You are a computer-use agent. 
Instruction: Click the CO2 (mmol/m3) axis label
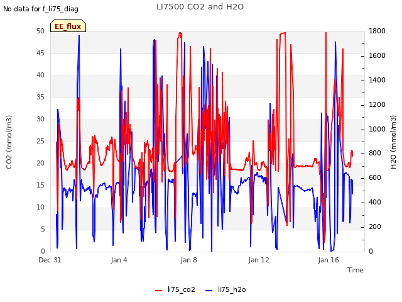[x=9, y=142]
